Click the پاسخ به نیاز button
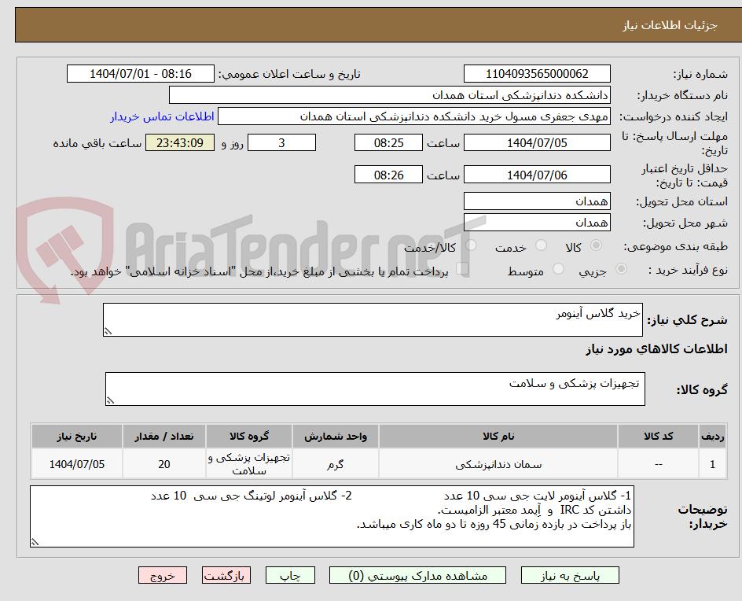 point(570,575)
